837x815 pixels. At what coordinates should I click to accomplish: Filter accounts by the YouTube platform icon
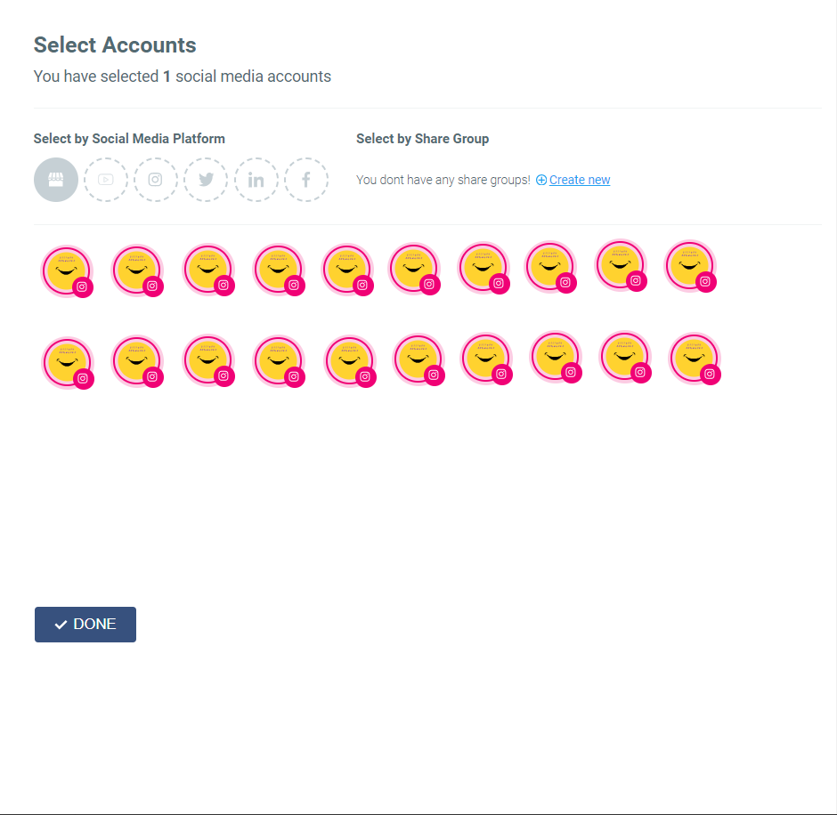[x=105, y=179]
